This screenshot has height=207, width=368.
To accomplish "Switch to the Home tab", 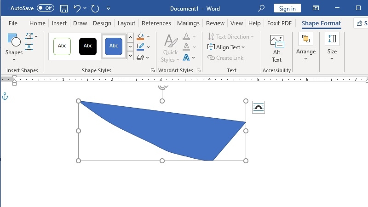I will tap(37, 23).
